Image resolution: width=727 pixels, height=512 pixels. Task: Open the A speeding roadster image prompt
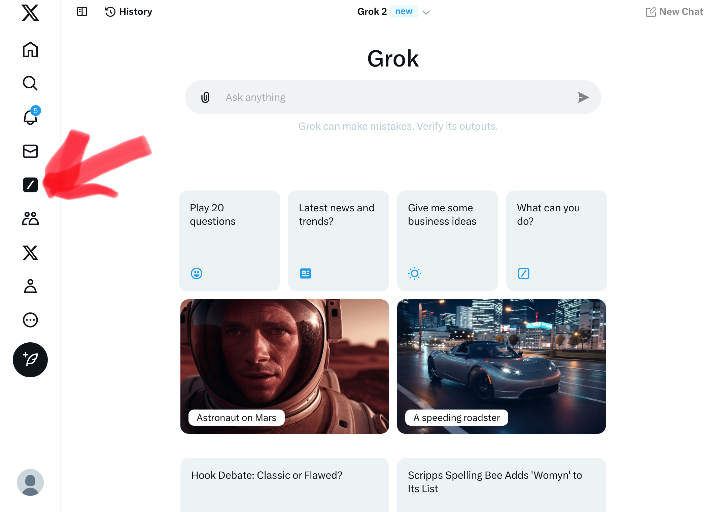click(501, 367)
